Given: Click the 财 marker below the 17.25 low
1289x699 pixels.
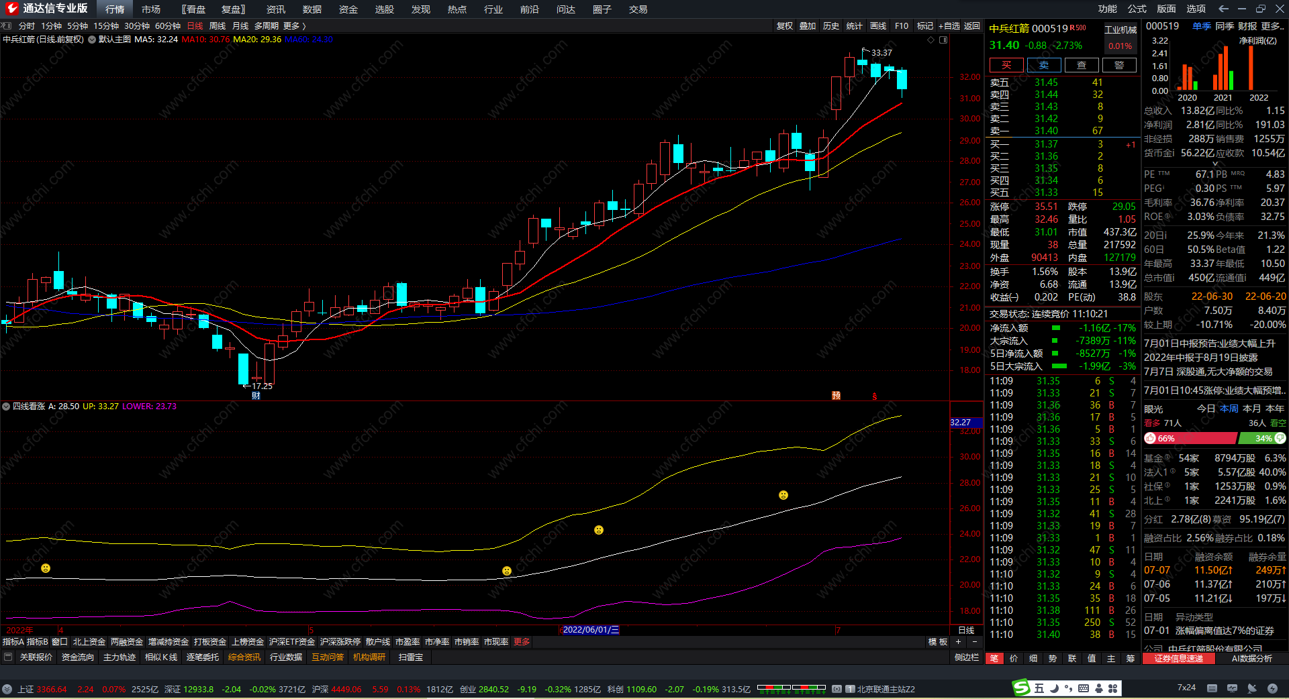Looking at the screenshot, I should [256, 396].
